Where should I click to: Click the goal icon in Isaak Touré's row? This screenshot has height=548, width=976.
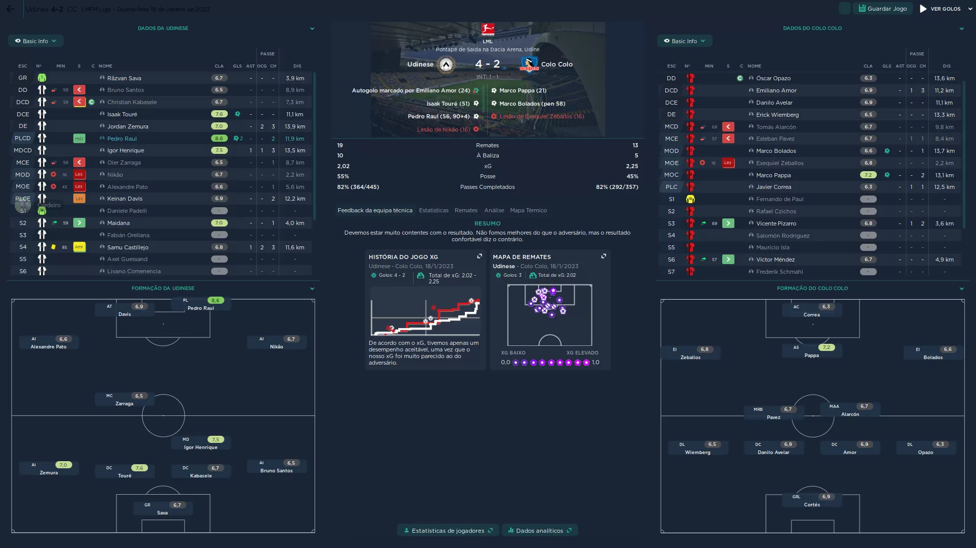tap(237, 114)
